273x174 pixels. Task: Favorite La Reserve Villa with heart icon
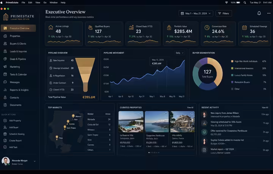coord(140,114)
